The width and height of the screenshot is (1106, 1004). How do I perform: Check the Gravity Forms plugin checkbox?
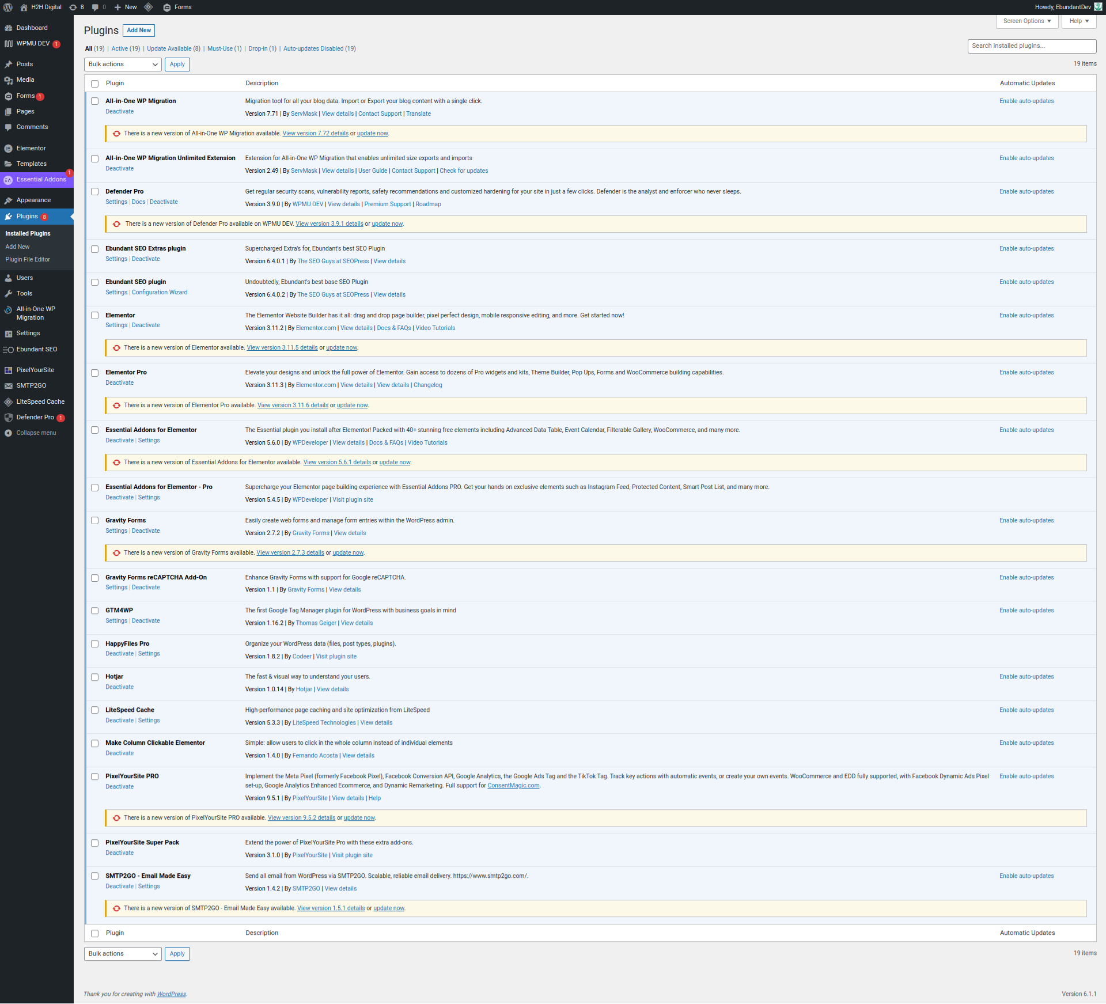pos(95,521)
